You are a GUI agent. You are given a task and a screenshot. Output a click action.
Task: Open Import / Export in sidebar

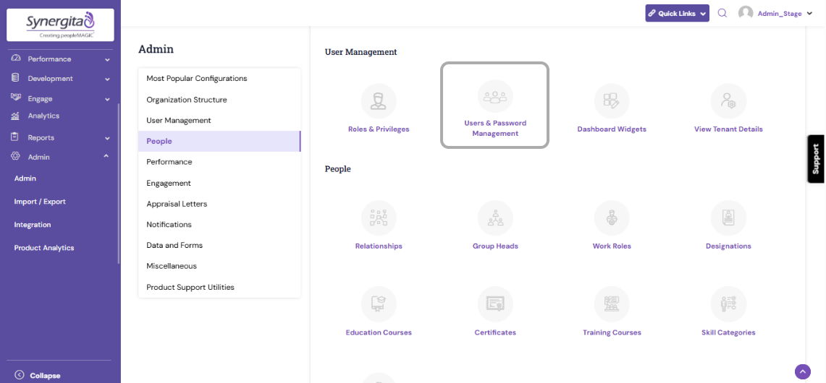coord(40,202)
